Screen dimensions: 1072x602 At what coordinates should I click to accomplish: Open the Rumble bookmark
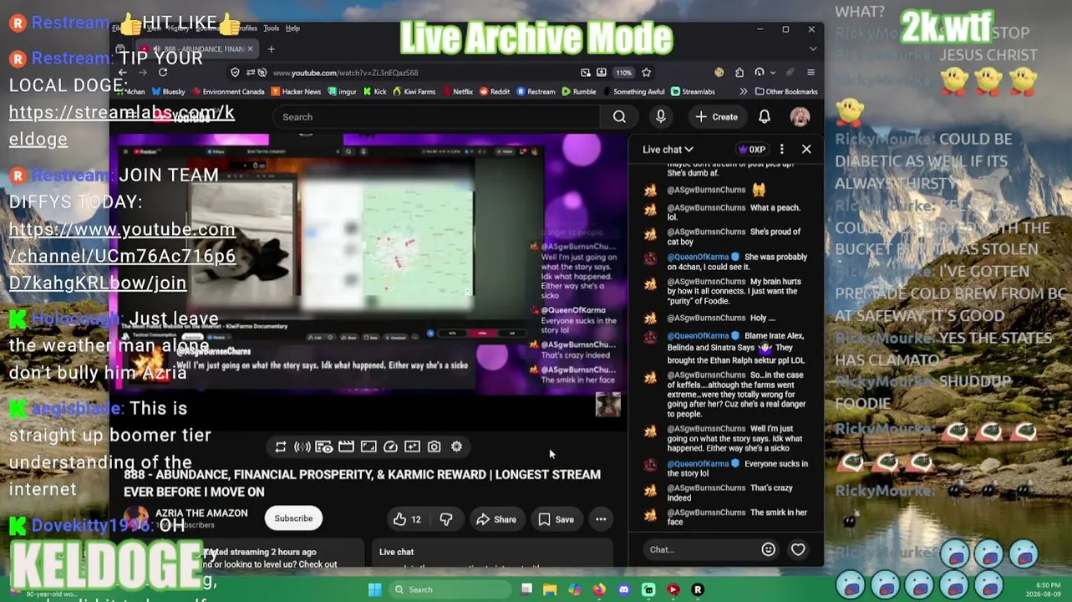pos(578,92)
